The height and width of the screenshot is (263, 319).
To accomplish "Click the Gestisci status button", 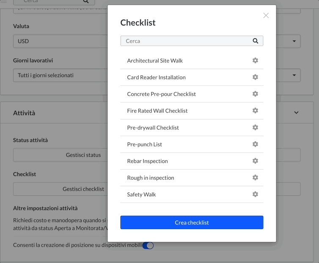I will point(83,155).
